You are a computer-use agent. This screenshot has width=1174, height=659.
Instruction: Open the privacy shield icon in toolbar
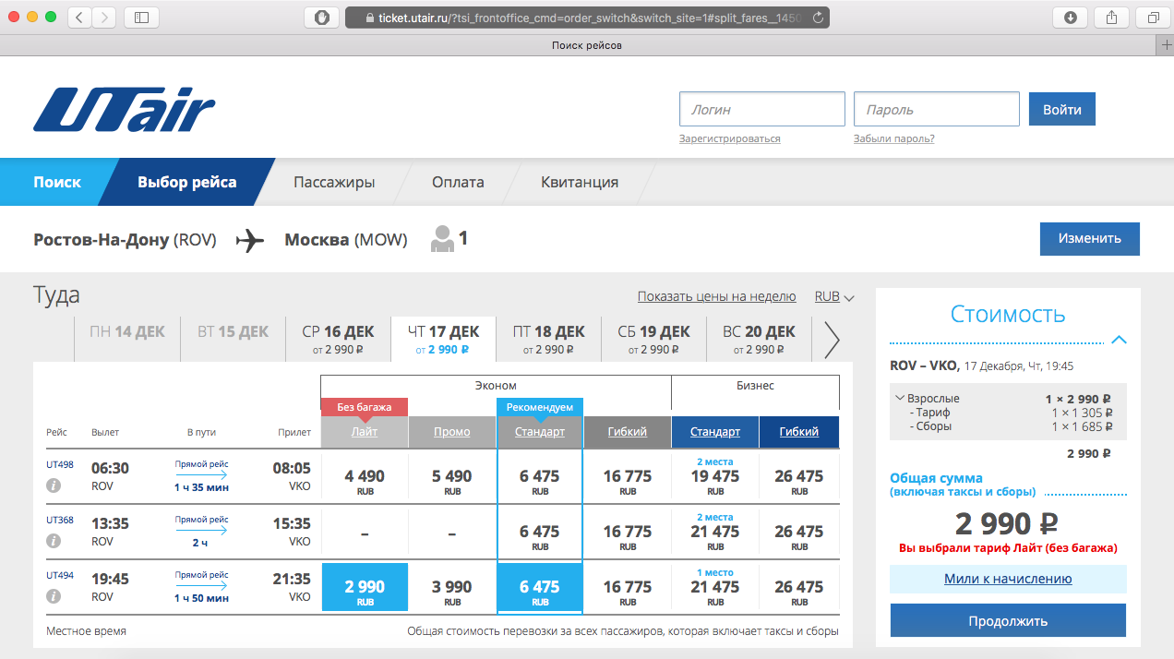[321, 17]
